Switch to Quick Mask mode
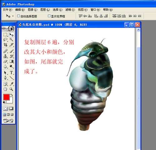This screenshot has width=156, height=150. coord(11,109)
